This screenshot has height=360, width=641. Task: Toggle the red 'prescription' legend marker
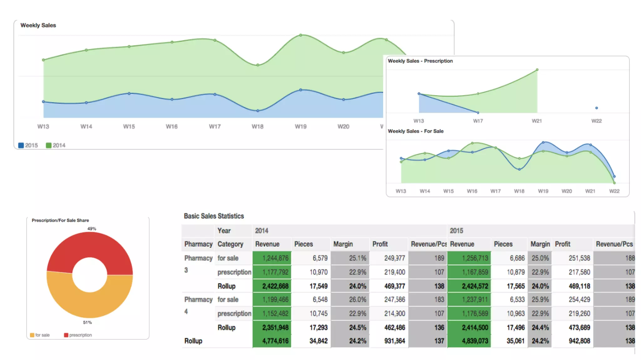66,335
